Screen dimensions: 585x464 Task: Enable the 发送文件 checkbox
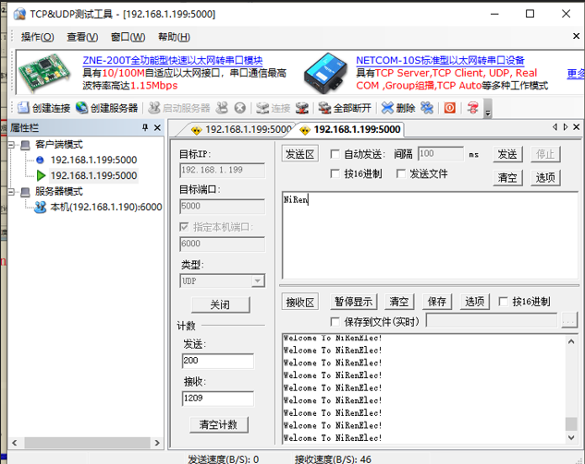point(401,173)
